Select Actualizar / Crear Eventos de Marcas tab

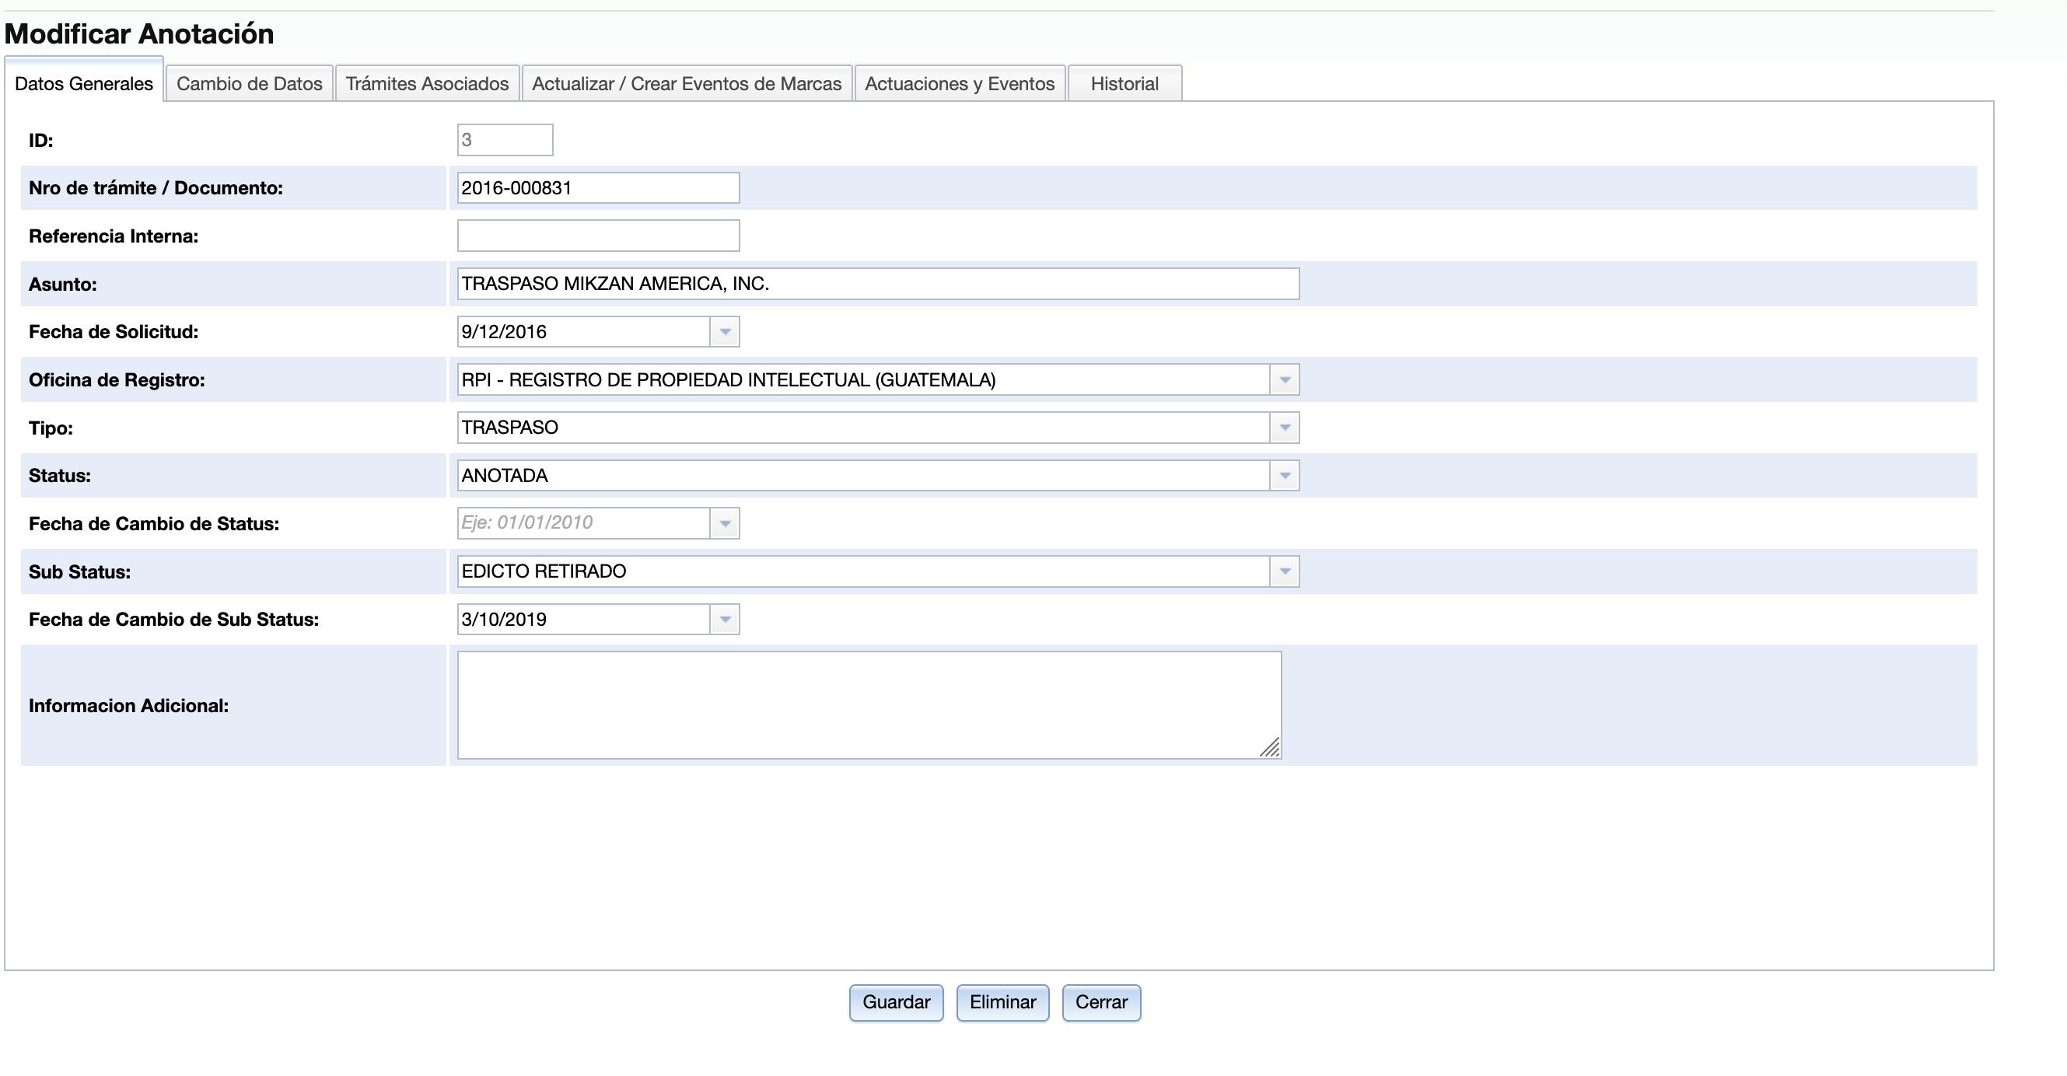click(x=686, y=83)
